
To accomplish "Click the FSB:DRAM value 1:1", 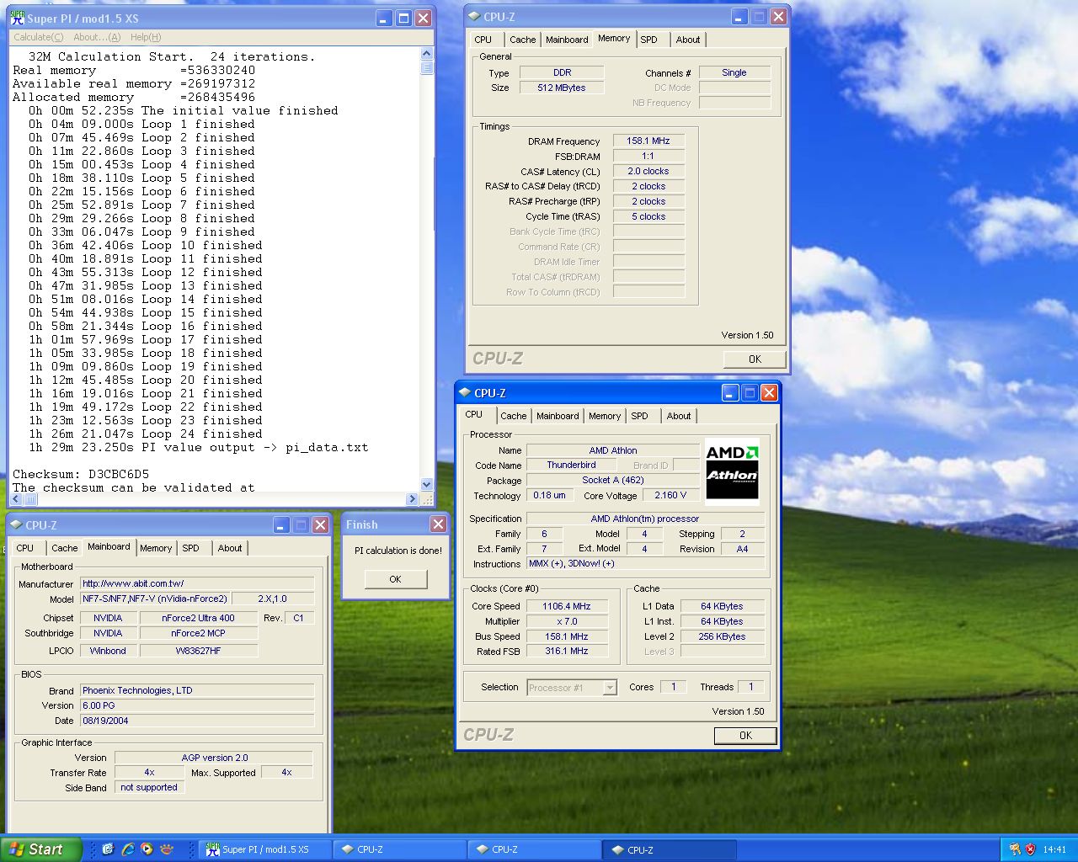I will coord(648,156).
